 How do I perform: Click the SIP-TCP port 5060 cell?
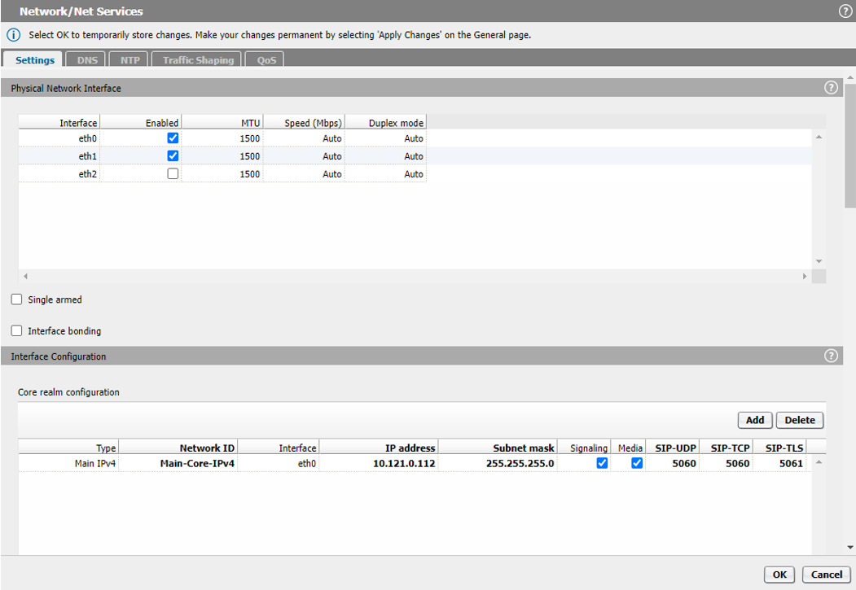727,464
